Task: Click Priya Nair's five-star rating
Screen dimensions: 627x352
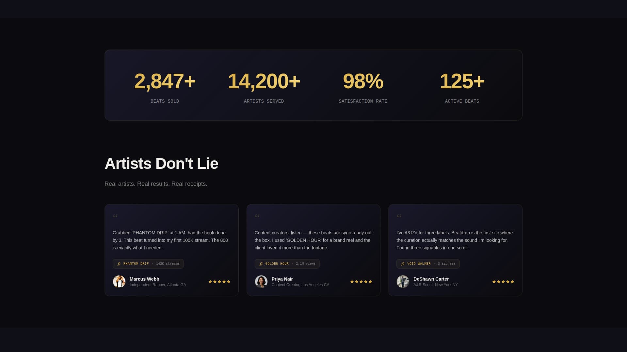Action: pyautogui.click(x=361, y=282)
